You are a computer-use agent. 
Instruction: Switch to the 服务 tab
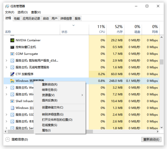click(77, 19)
